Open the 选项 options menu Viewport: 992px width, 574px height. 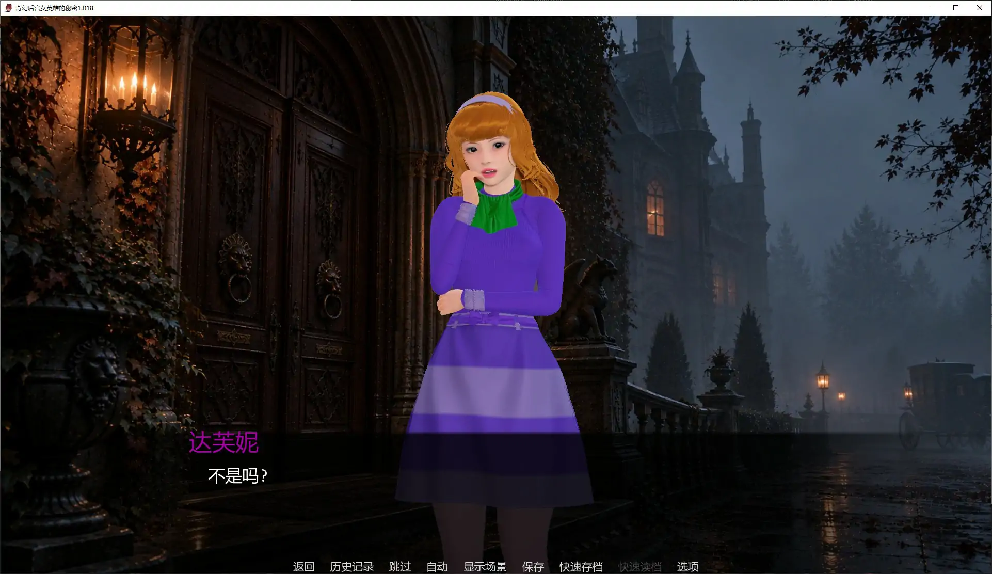pos(688,567)
